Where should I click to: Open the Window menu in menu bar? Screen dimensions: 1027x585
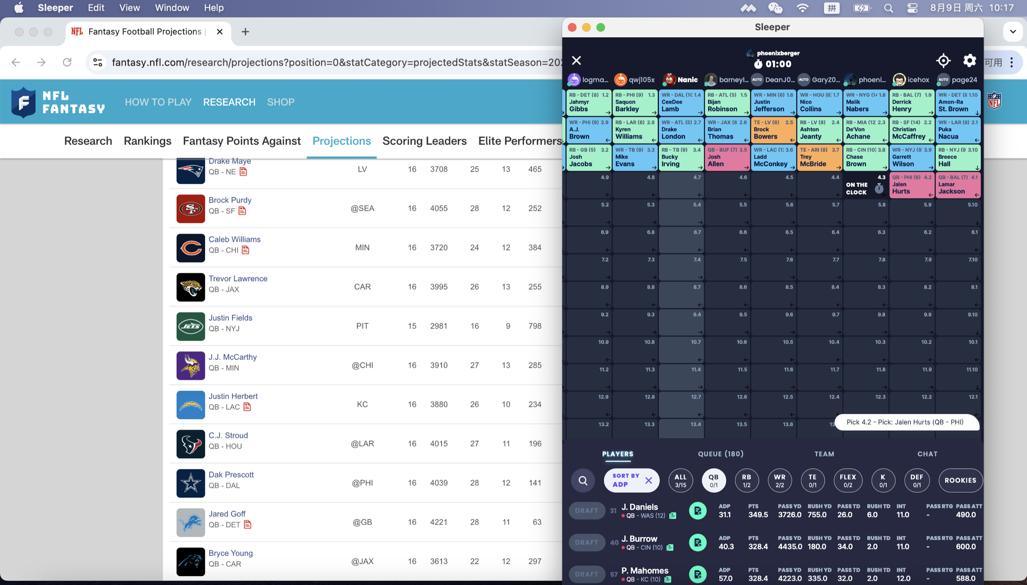click(172, 8)
